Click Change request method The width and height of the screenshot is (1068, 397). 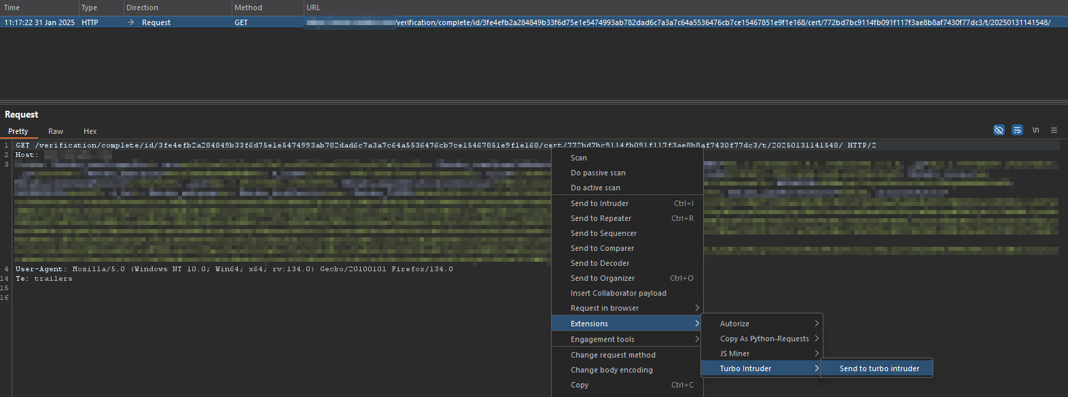coord(613,355)
